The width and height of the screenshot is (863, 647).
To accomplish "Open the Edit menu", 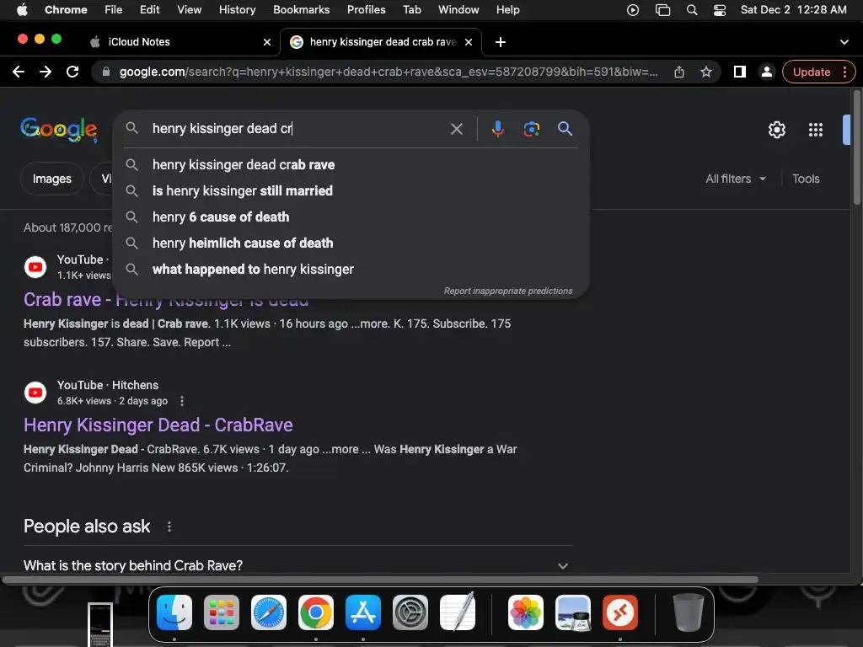I will pyautogui.click(x=149, y=9).
